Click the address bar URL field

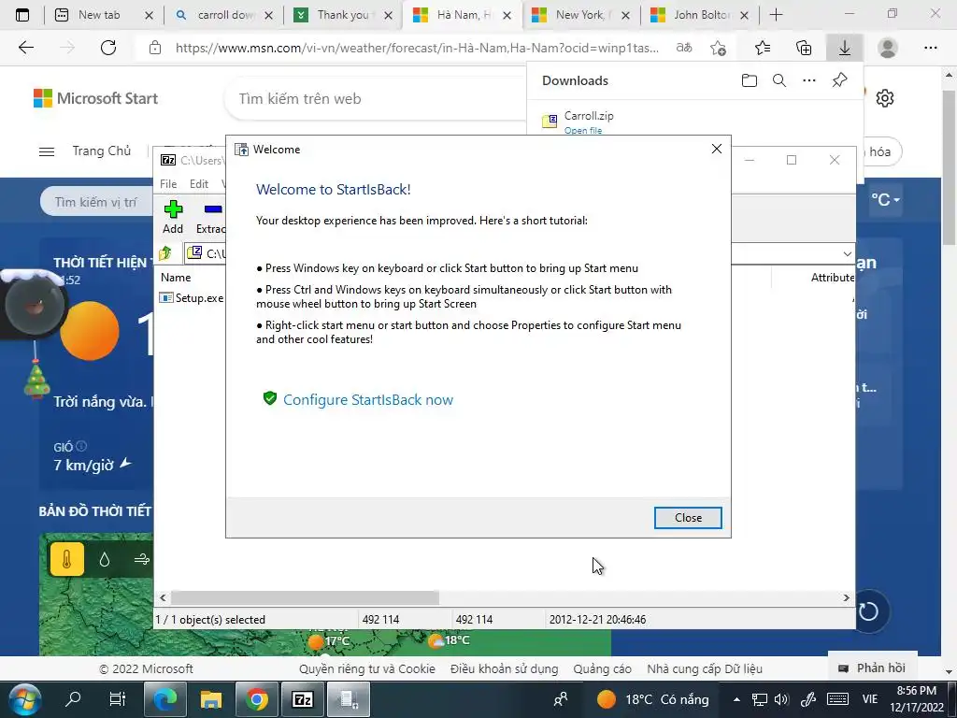pos(417,48)
